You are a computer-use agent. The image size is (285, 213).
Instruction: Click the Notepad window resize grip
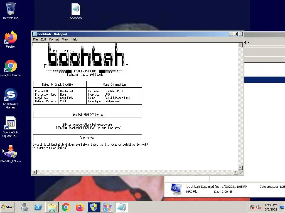(x=241, y=173)
